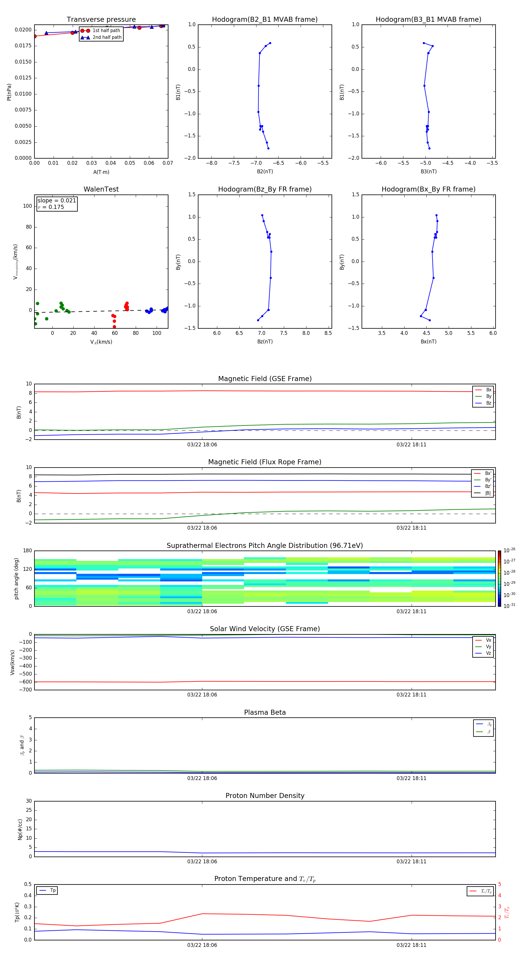Click the 'Hodogram(B3_B1 MVAB frame)' title

[428, 20]
